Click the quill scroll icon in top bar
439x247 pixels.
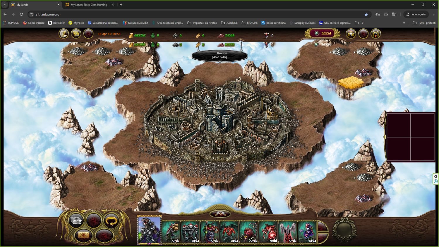point(64,34)
